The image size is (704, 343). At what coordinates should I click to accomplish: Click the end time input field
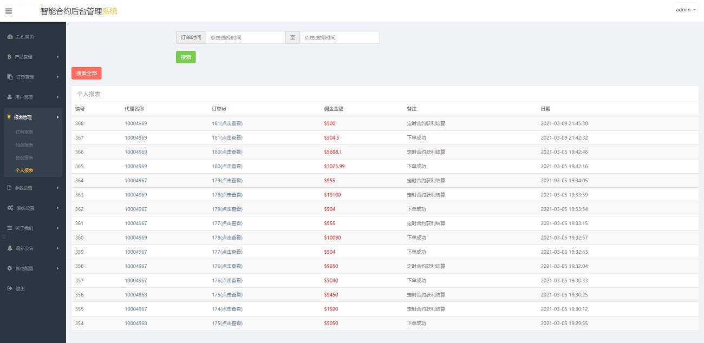tap(340, 37)
